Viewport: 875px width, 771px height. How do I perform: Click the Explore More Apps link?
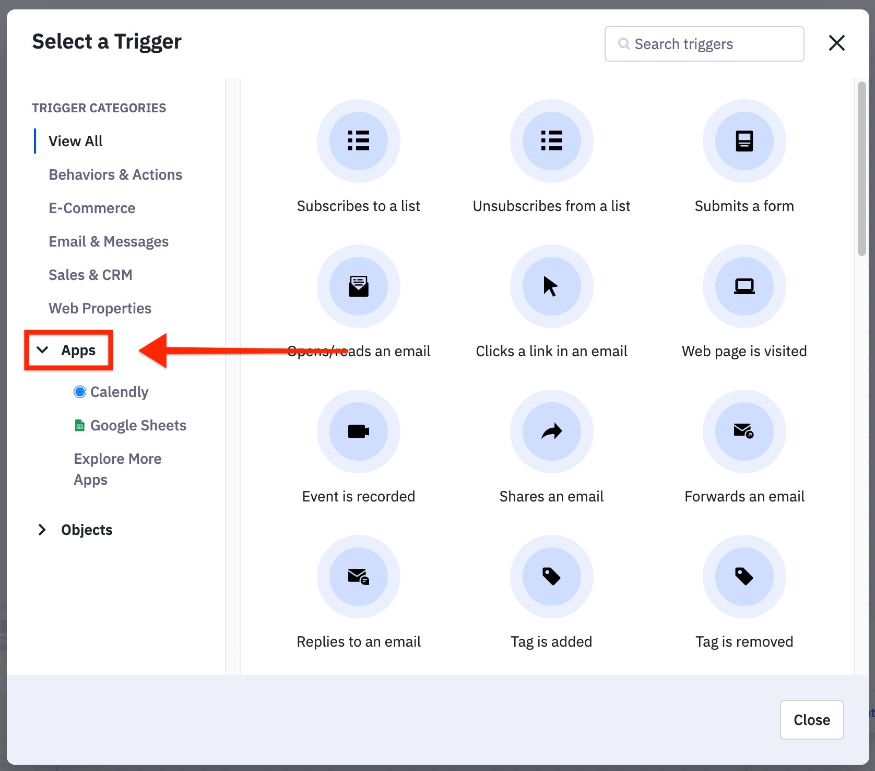(117, 469)
